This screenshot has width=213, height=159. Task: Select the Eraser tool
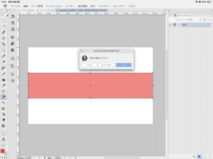pyautogui.click(x=3, y=120)
